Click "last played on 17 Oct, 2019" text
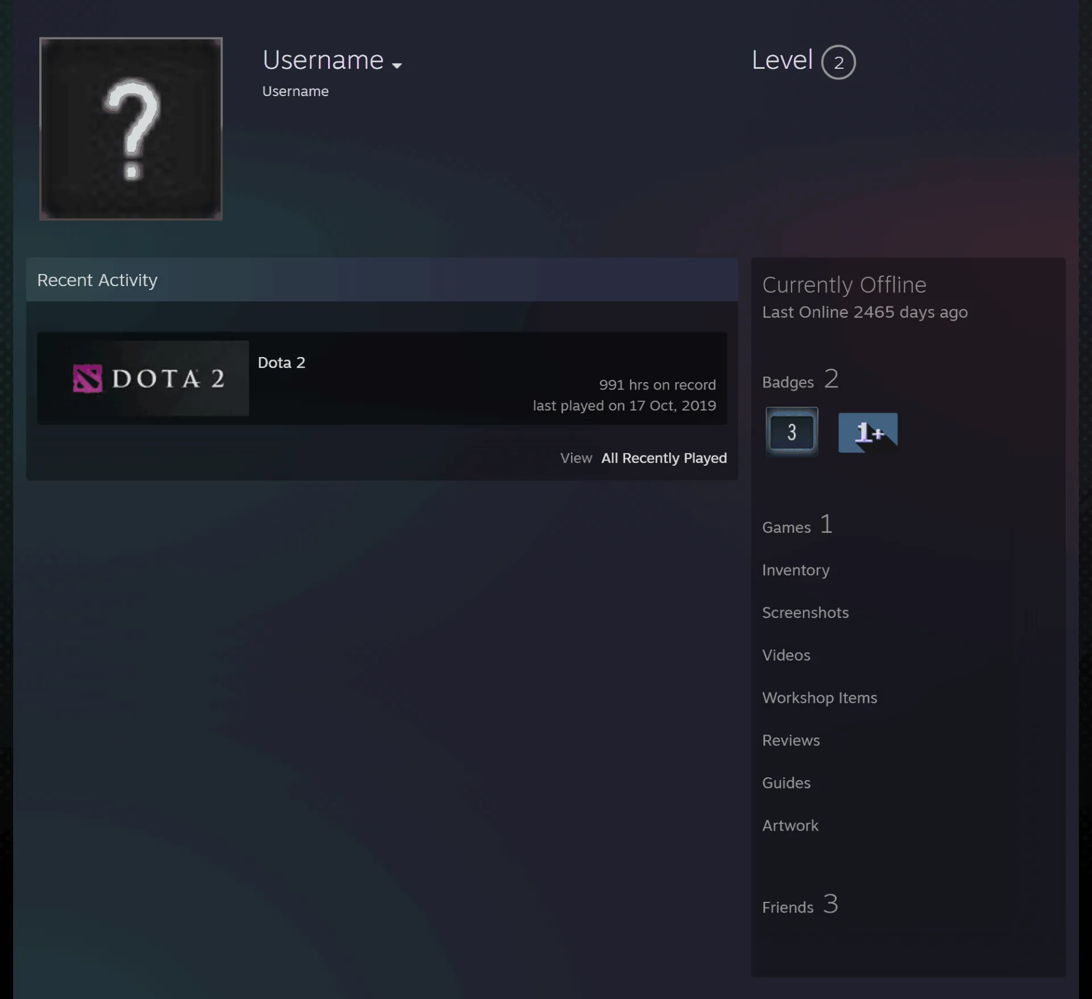Screen dimensions: 1092x999 [624, 405]
